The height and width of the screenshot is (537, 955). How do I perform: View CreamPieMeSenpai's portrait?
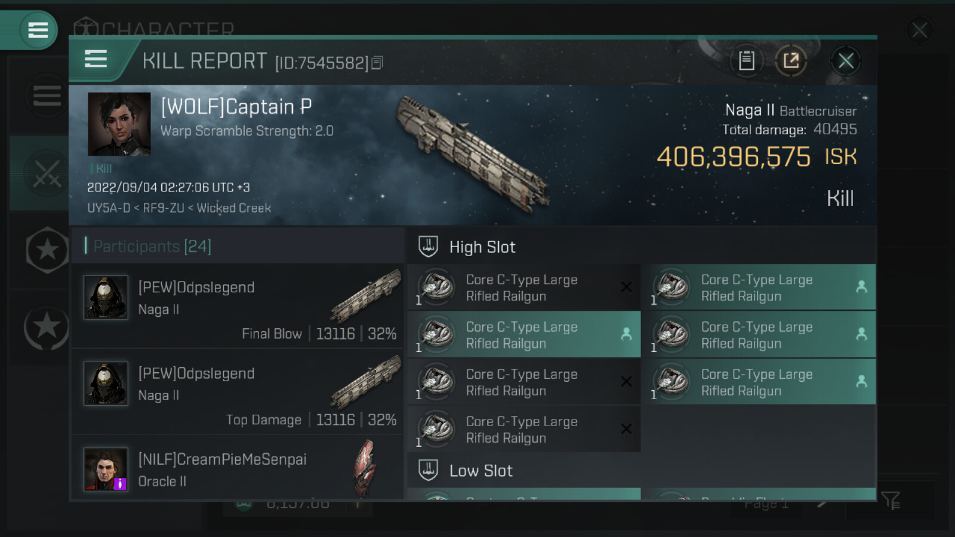pyautogui.click(x=106, y=469)
